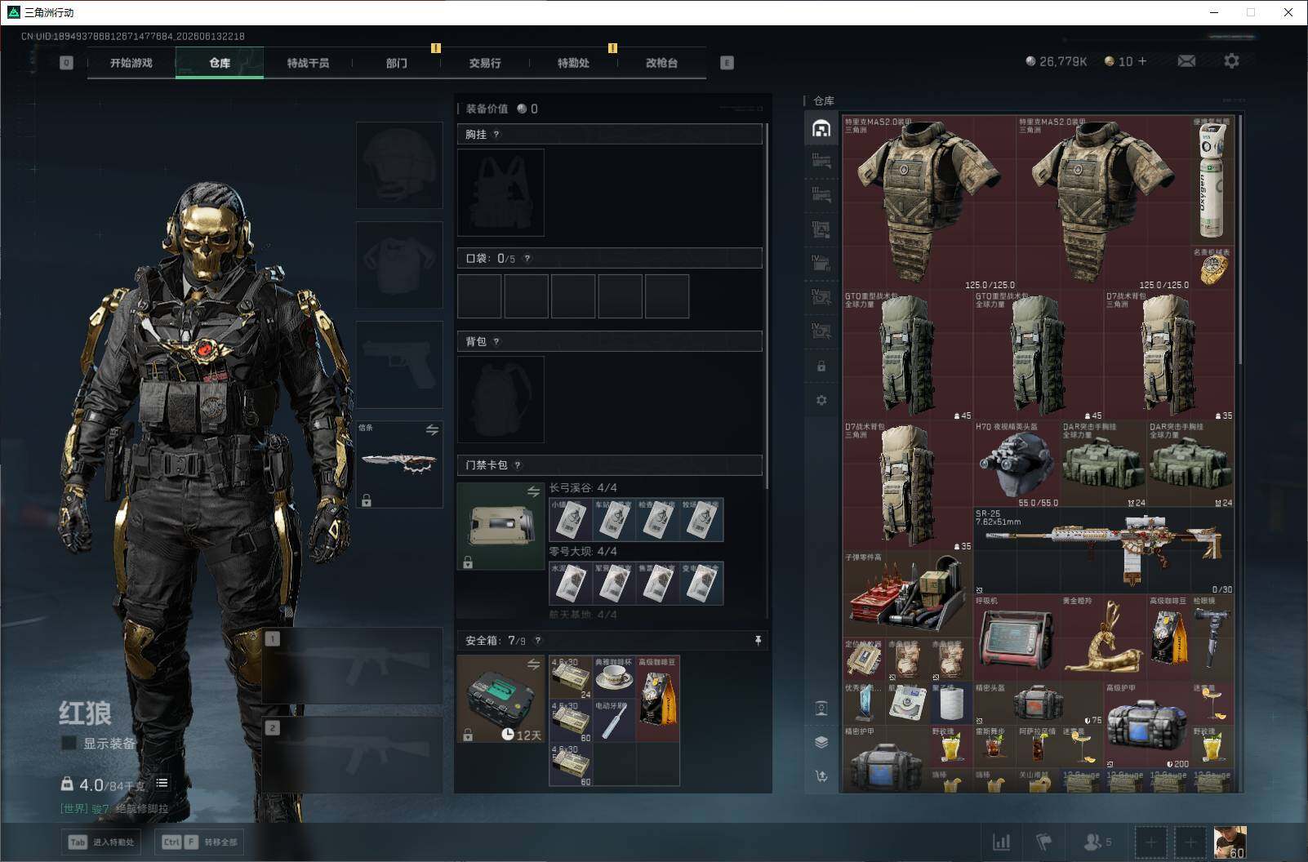
Task: Switch to the 改枪台 tab
Action: click(x=661, y=63)
